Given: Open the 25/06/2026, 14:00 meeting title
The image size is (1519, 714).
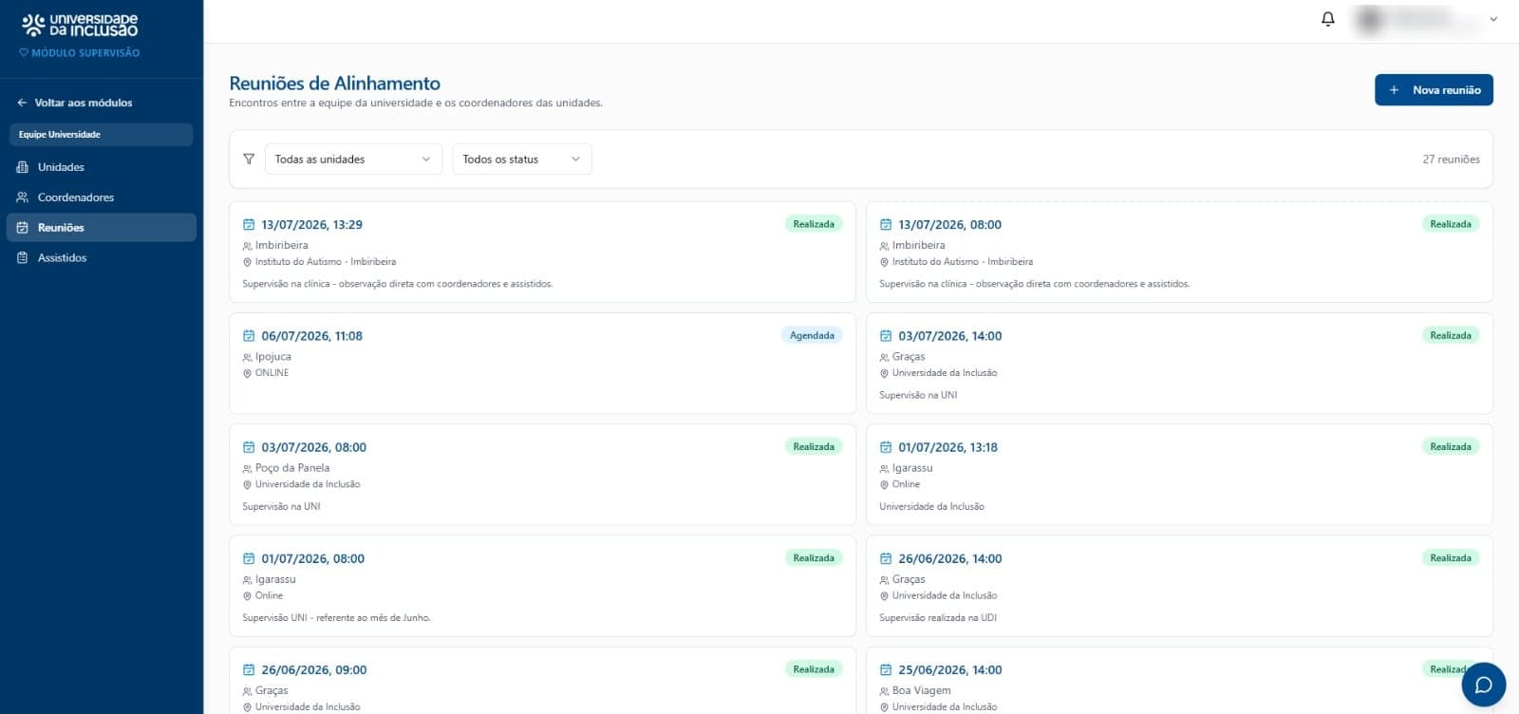Looking at the screenshot, I should [x=949, y=670].
